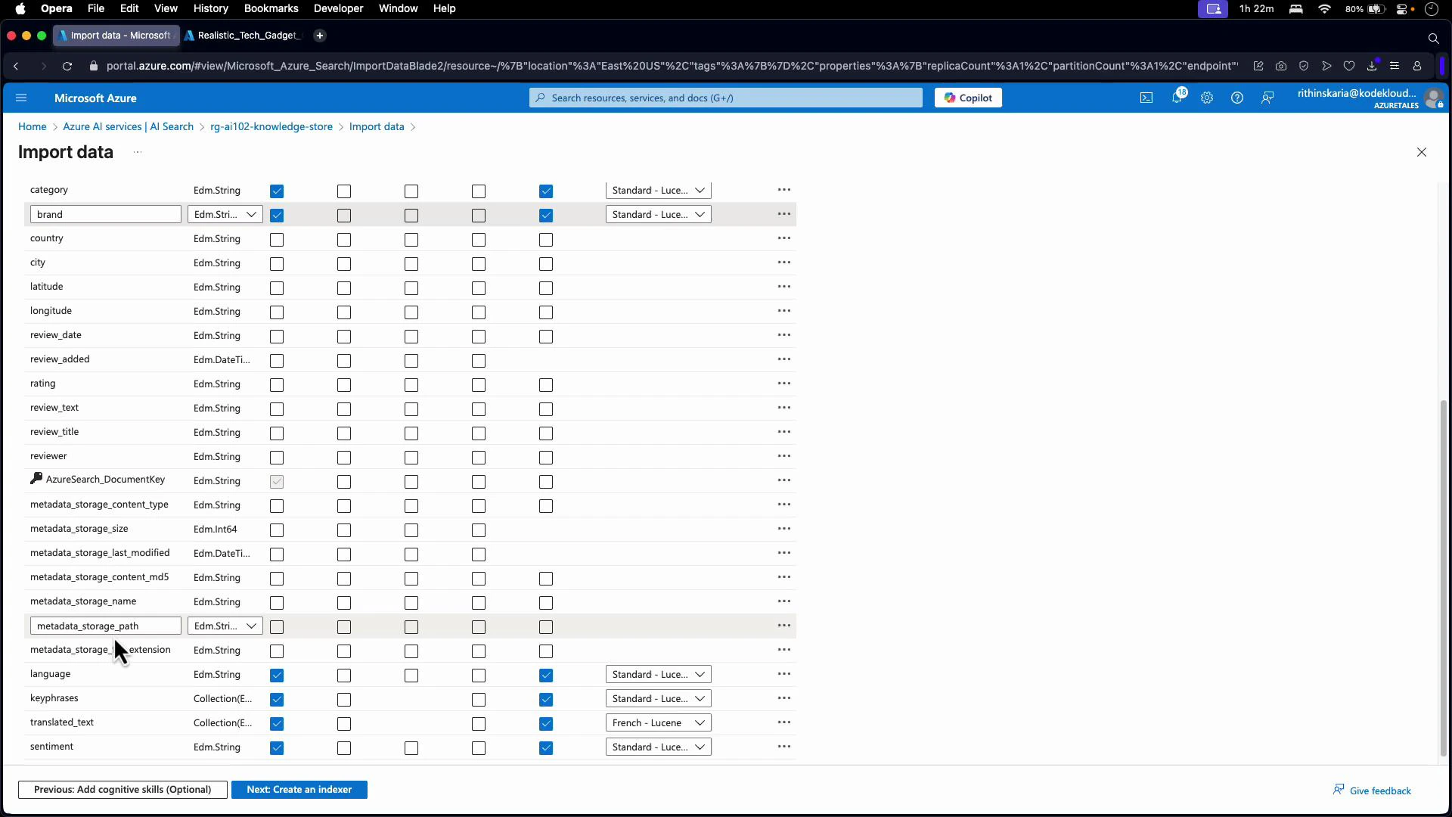Uncheck Retrievable for the category field
This screenshot has height=817, width=1452.
(277, 191)
